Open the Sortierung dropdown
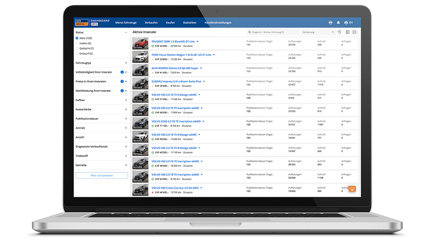 click(x=318, y=32)
